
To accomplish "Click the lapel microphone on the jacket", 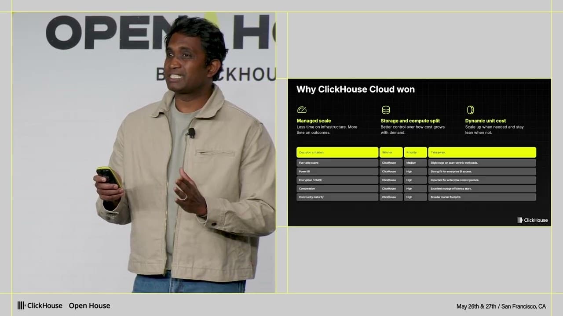I will (191, 132).
